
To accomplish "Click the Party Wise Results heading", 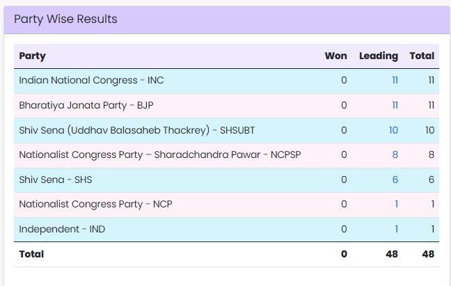I will [65, 19].
